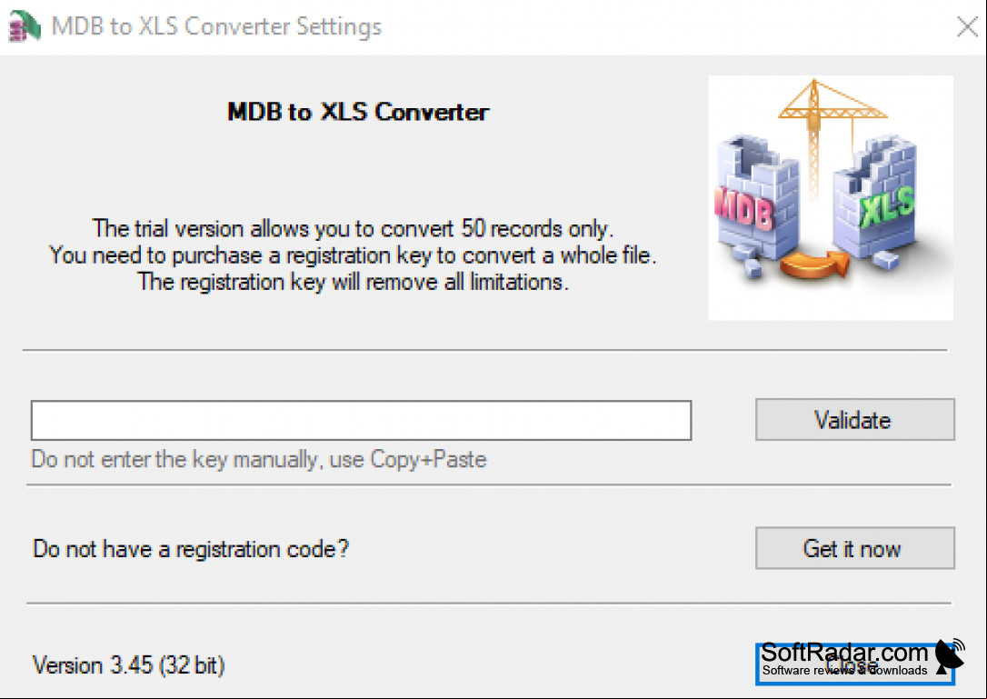Click the SoftRadar satellite dish icon

coord(950,655)
